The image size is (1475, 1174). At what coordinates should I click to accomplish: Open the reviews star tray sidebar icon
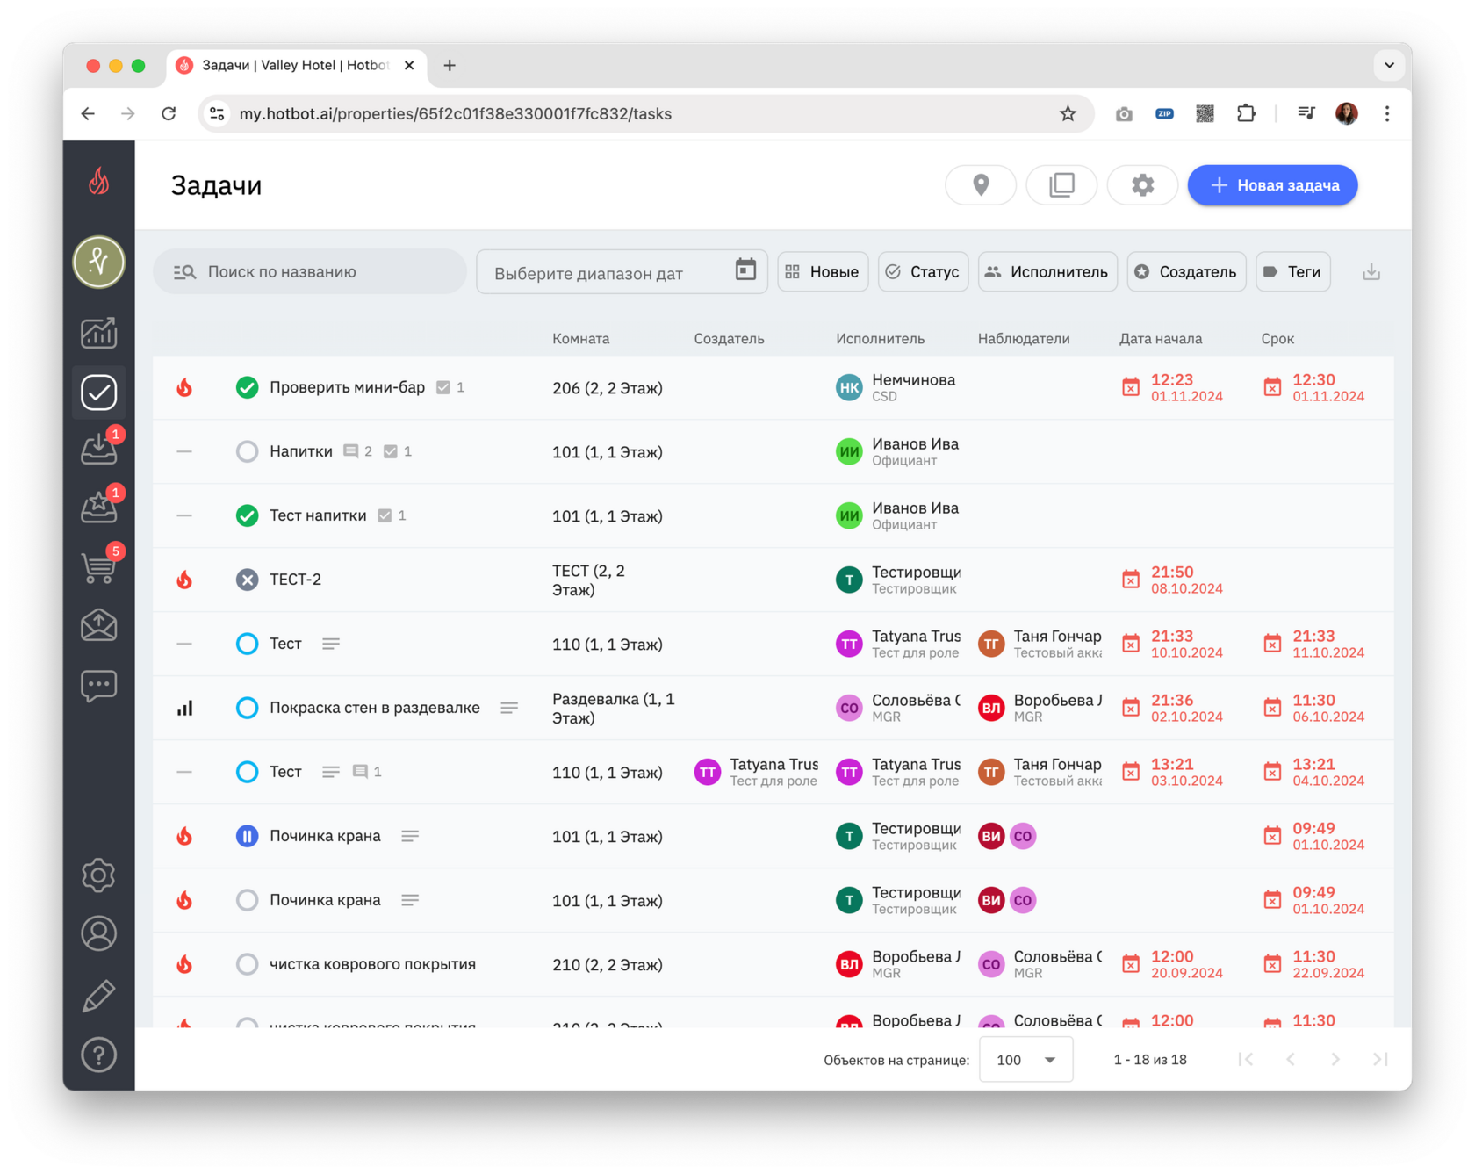click(98, 508)
